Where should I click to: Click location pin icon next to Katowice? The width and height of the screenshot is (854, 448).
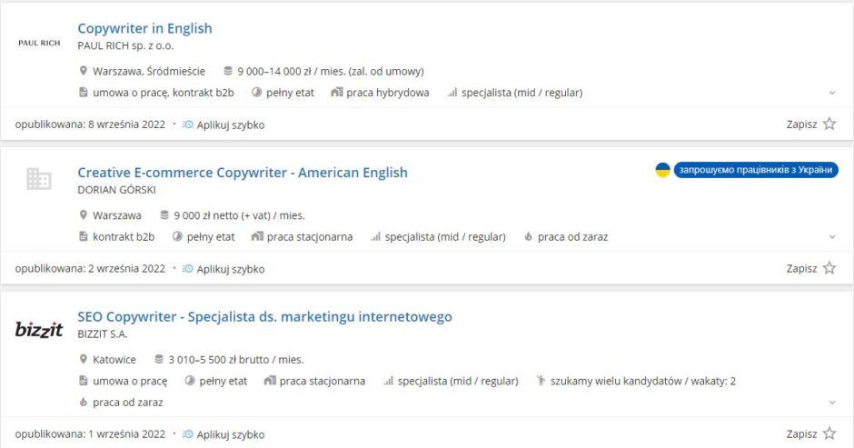coord(84,359)
